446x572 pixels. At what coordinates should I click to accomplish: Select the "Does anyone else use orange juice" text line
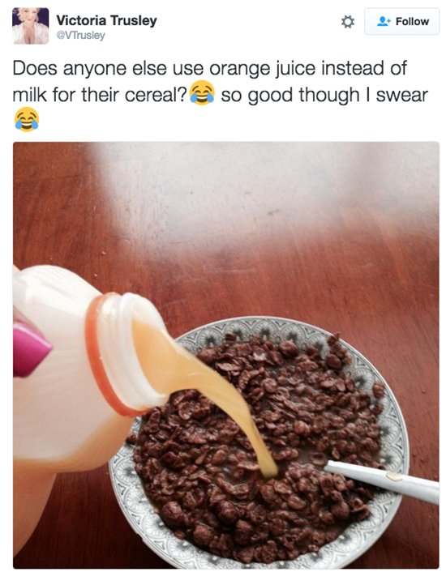(209, 68)
